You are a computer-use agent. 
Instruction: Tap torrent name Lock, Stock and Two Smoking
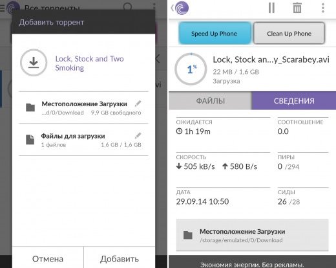pos(89,63)
